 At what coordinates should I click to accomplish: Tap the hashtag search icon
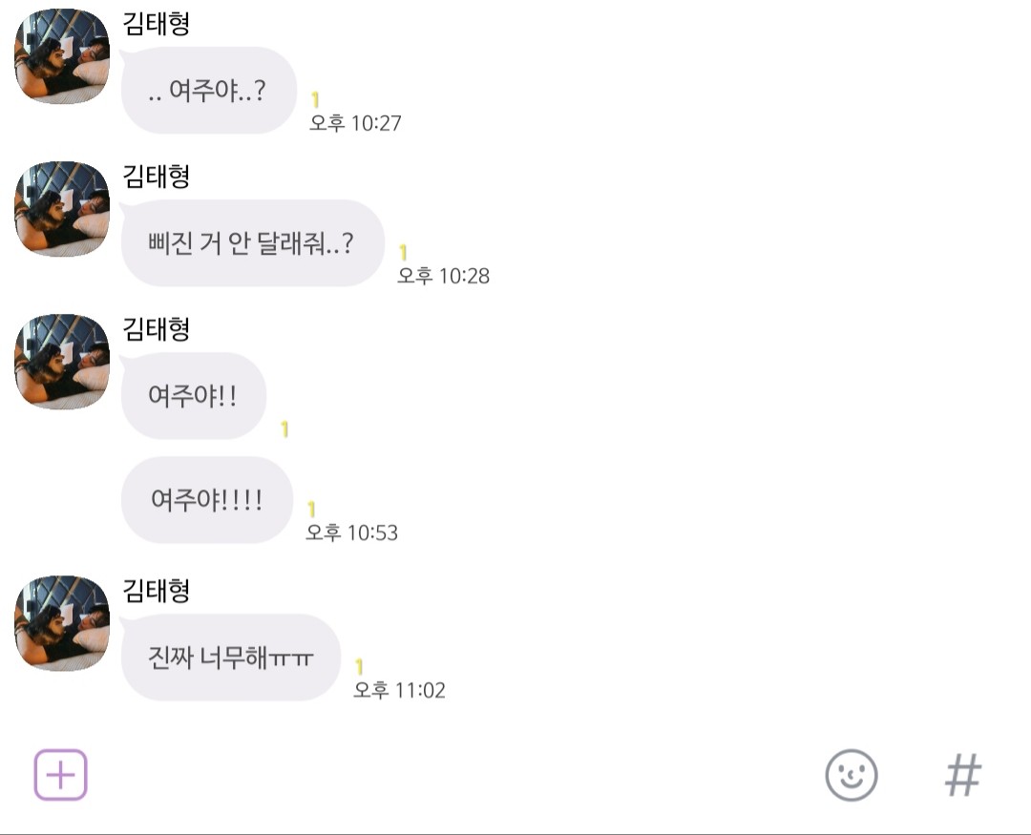tap(962, 775)
